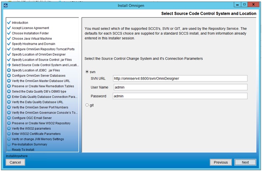Click 'Configure OmniGen Server Databases' step text

tap(39, 75)
